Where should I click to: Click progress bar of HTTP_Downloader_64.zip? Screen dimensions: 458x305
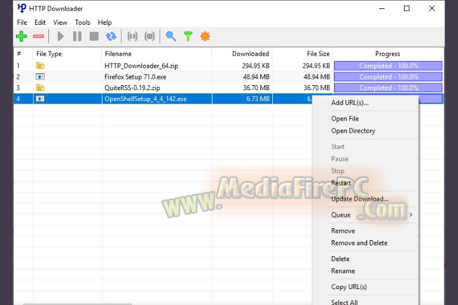[x=388, y=65]
